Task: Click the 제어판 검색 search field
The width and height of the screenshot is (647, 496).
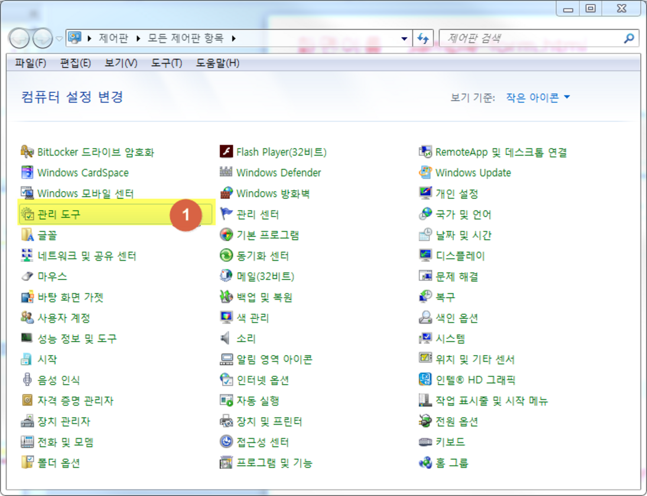Action: click(x=532, y=38)
